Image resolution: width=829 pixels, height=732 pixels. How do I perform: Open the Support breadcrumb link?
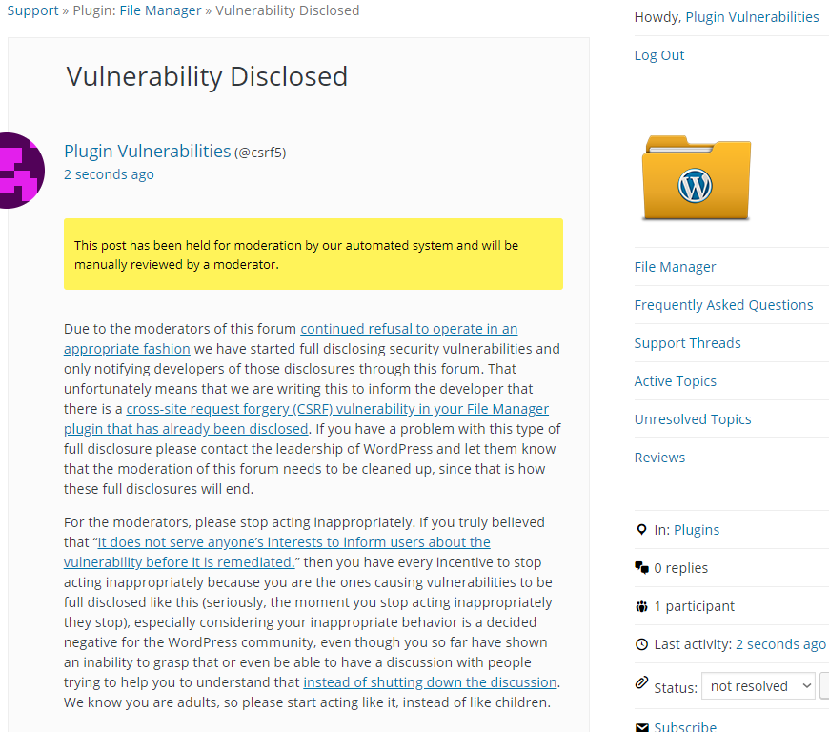click(x=32, y=10)
